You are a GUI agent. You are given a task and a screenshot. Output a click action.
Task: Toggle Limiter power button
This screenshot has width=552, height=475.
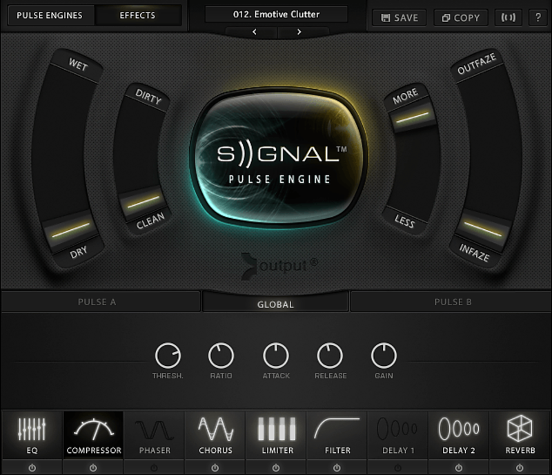pyautogui.click(x=275, y=468)
